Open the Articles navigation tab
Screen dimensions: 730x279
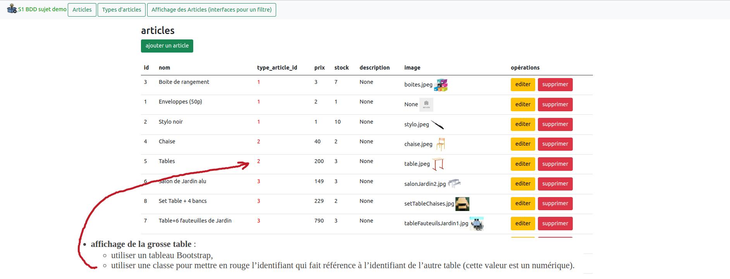(x=82, y=10)
